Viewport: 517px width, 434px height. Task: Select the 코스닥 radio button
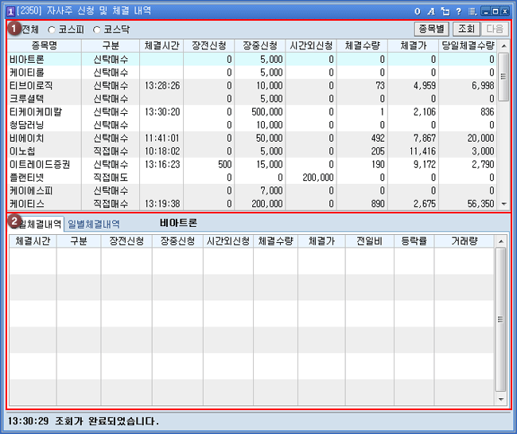(x=98, y=29)
